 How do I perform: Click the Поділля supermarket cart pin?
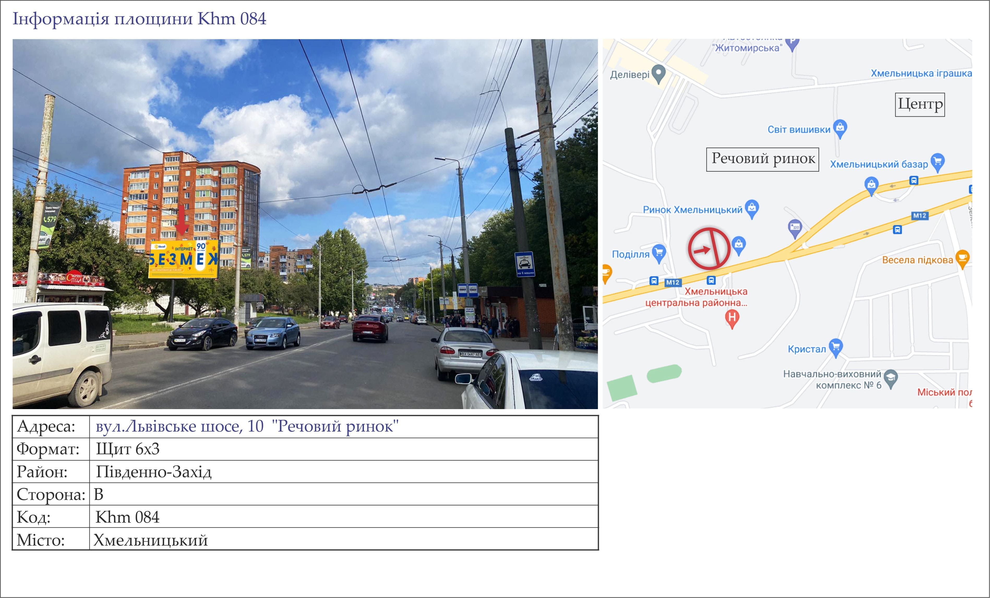click(659, 254)
